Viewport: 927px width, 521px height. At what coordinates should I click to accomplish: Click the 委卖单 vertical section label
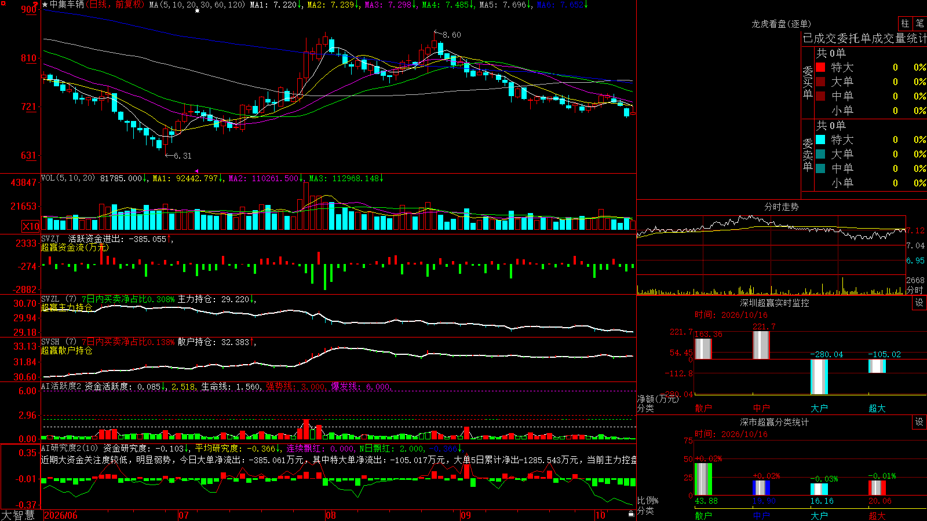[808, 155]
